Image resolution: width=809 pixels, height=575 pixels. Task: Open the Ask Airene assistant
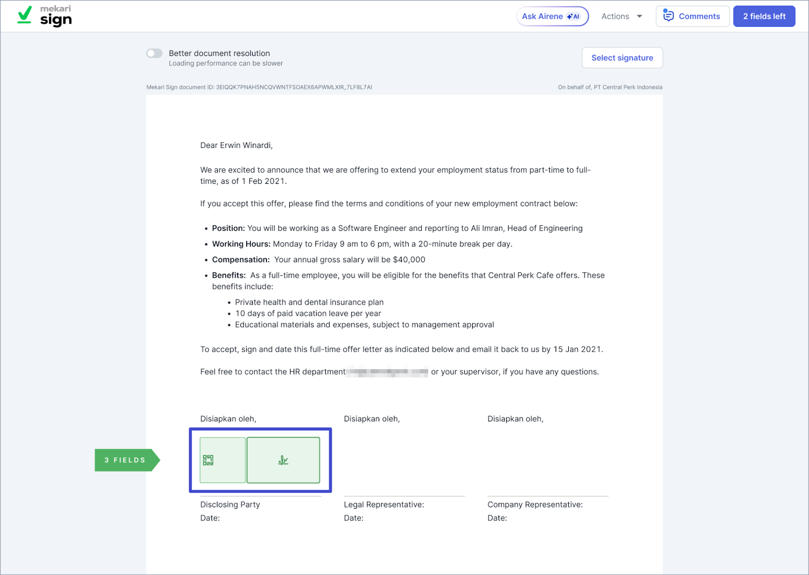[x=542, y=16]
